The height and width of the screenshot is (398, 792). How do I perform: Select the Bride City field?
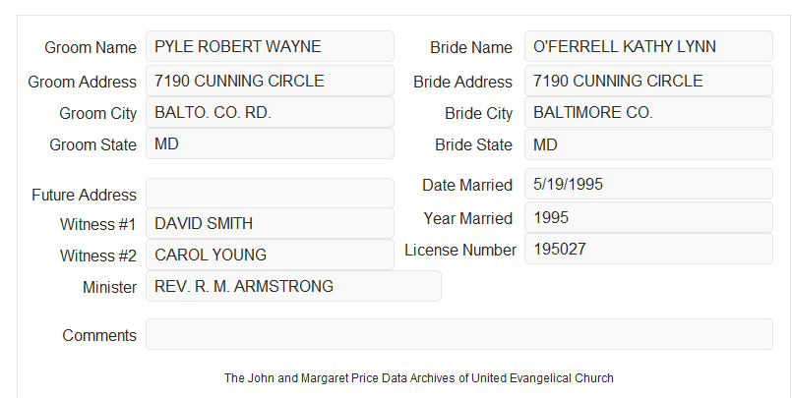pyautogui.click(x=648, y=112)
